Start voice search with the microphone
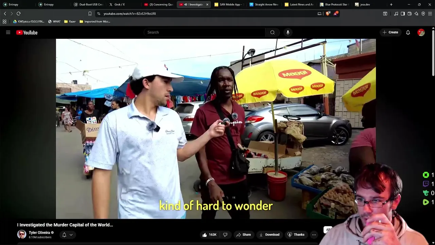The width and height of the screenshot is (435, 245). (x=288, y=32)
